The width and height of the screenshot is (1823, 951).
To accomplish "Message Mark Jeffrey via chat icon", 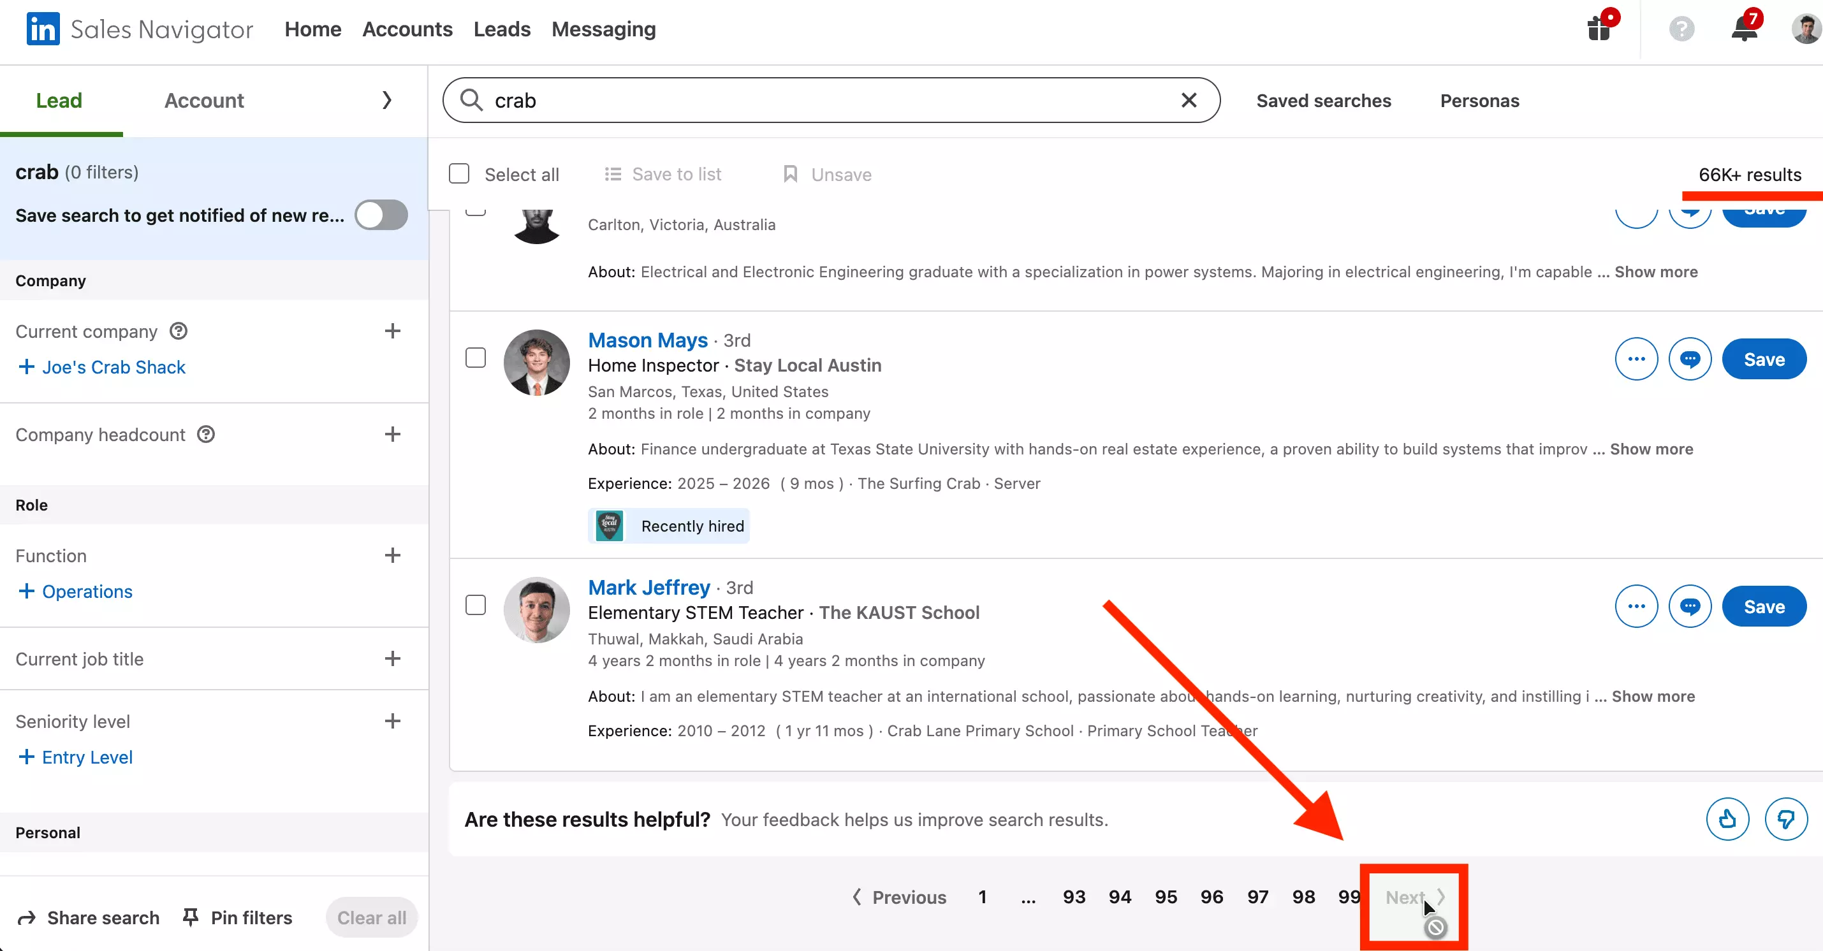I will click(1690, 606).
